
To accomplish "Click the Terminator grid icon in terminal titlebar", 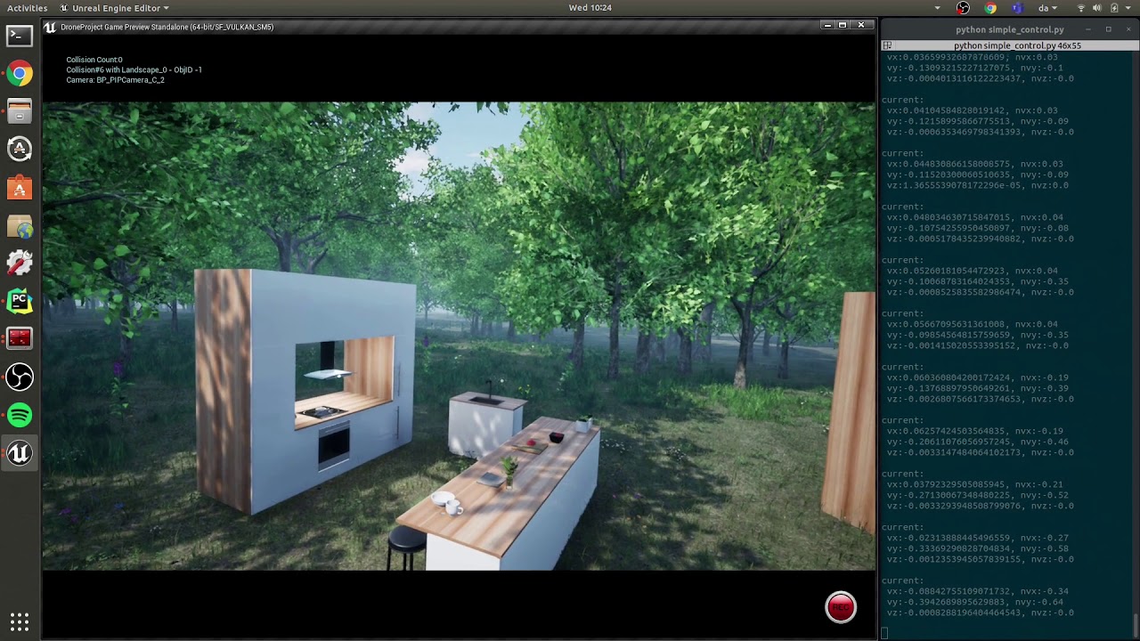I will tap(887, 45).
